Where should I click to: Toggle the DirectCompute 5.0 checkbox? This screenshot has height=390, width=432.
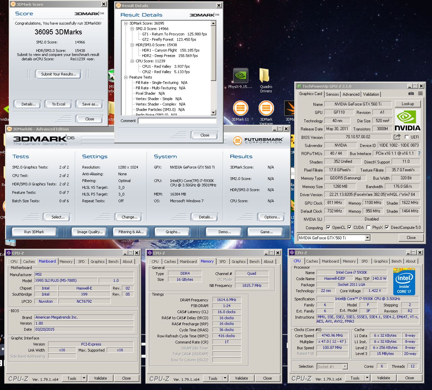point(387,228)
